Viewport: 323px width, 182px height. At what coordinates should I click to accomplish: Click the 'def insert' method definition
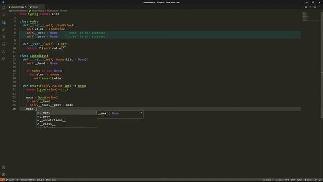tap(55, 86)
